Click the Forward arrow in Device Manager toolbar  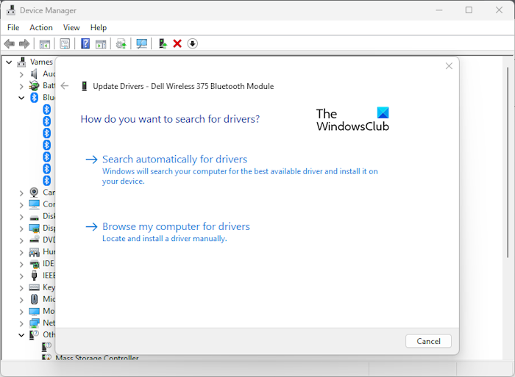pyautogui.click(x=24, y=43)
